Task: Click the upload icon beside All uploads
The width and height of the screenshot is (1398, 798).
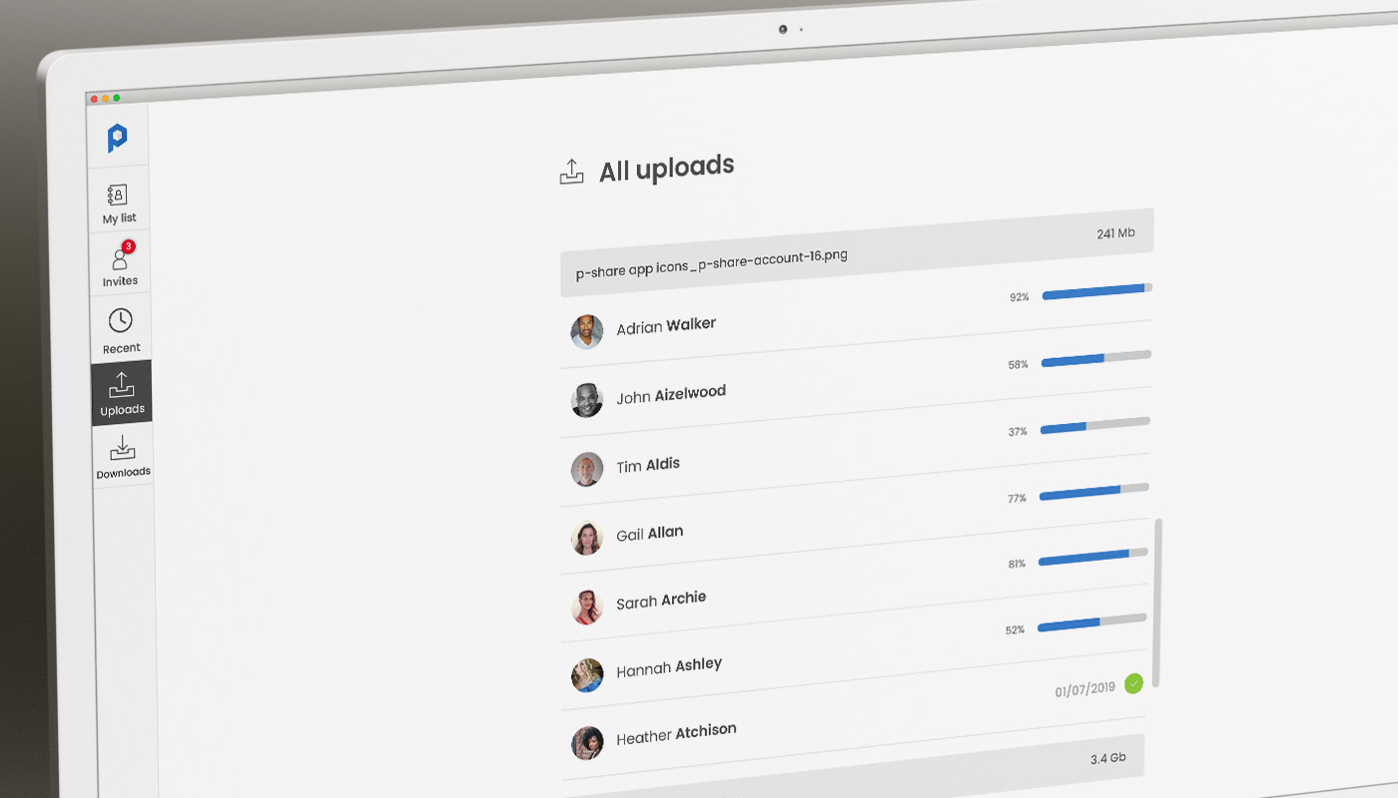Action: coord(571,172)
